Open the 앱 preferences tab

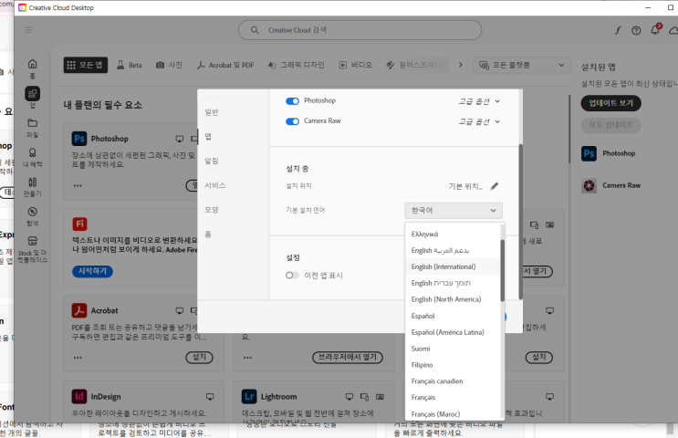208,137
